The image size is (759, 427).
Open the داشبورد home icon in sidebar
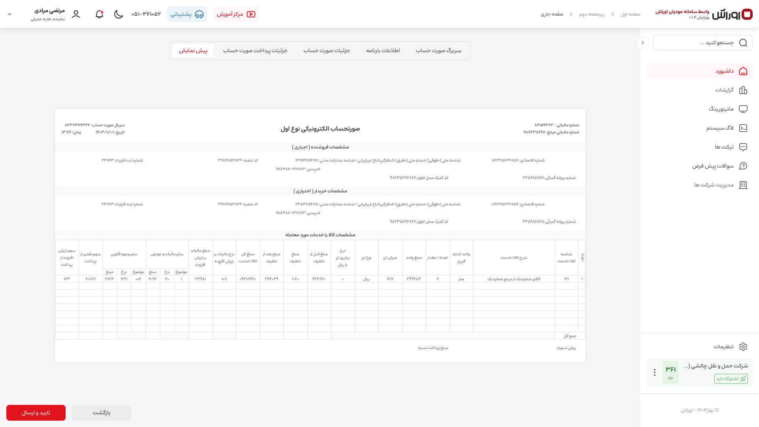[743, 71]
